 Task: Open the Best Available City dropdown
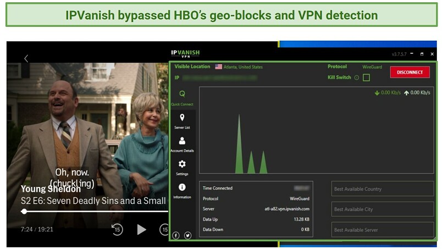pos(383,209)
